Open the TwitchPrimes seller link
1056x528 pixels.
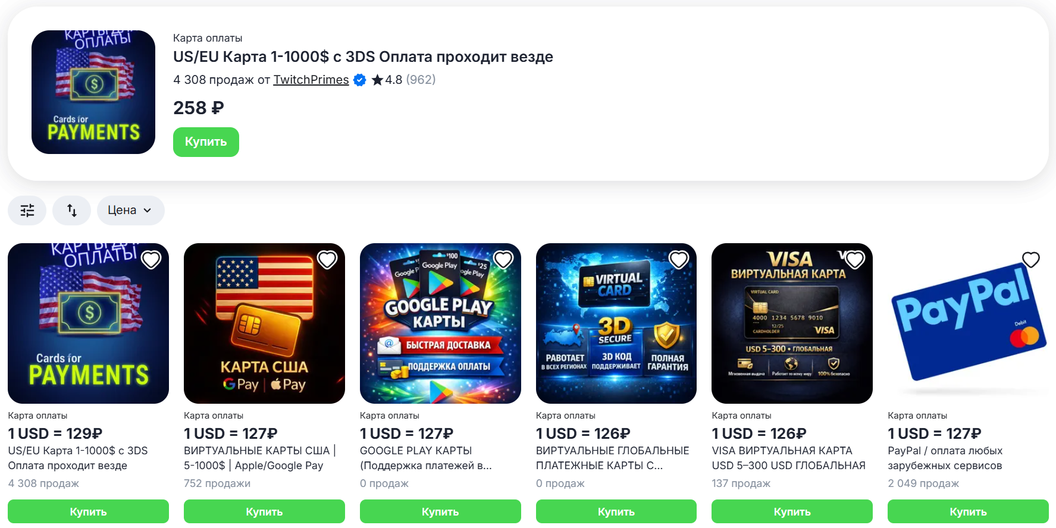(x=311, y=80)
